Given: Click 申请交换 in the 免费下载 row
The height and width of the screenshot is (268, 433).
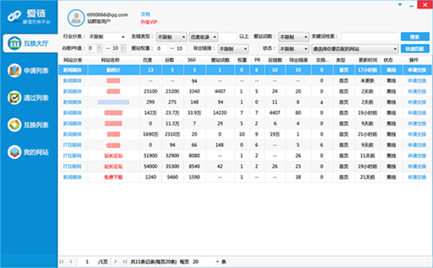Looking at the screenshot, I should coord(417,177).
